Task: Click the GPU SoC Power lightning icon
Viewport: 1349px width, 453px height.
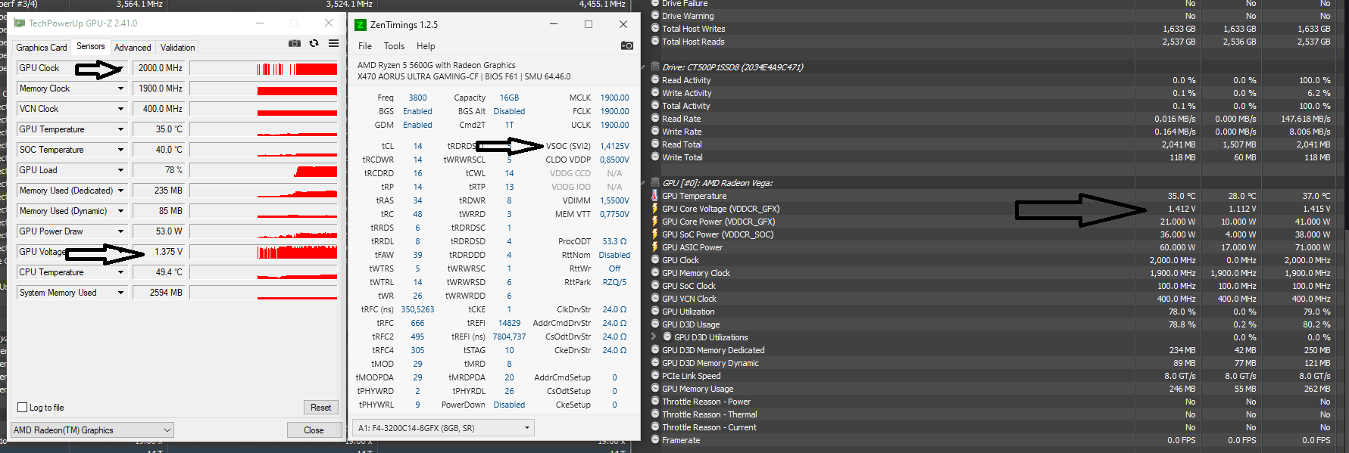Action: tap(655, 234)
